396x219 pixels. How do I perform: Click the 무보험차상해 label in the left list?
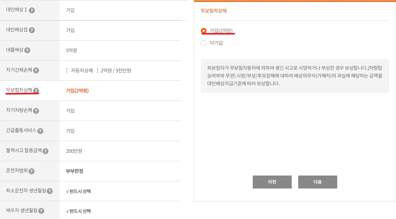(x=19, y=90)
